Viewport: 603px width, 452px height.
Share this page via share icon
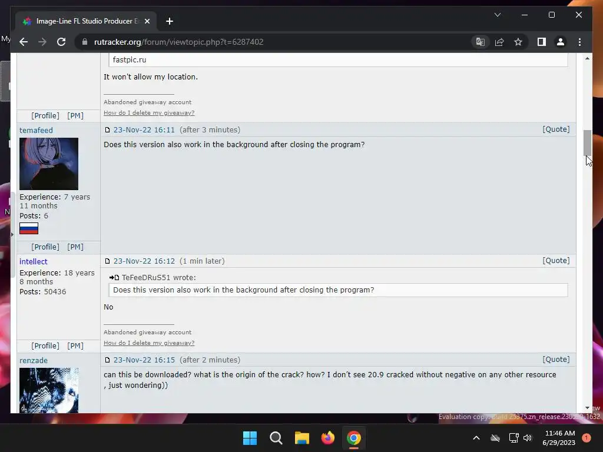(x=499, y=42)
